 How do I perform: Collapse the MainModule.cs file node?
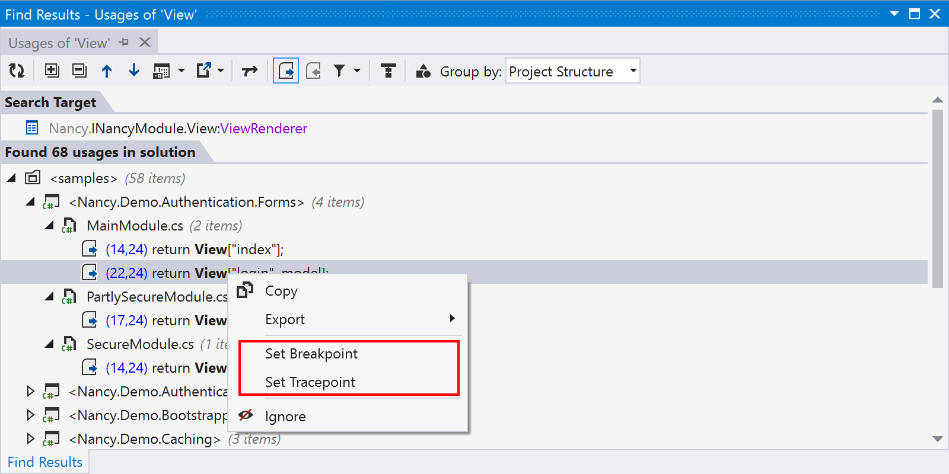pyautogui.click(x=49, y=225)
